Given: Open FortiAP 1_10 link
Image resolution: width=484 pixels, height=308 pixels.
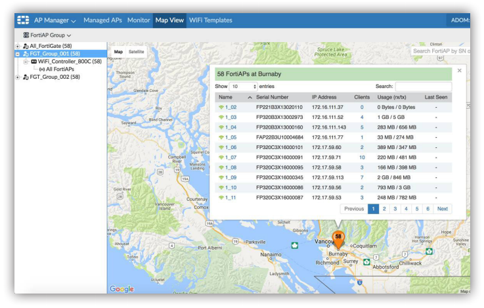Looking at the screenshot, I should [231, 188].
